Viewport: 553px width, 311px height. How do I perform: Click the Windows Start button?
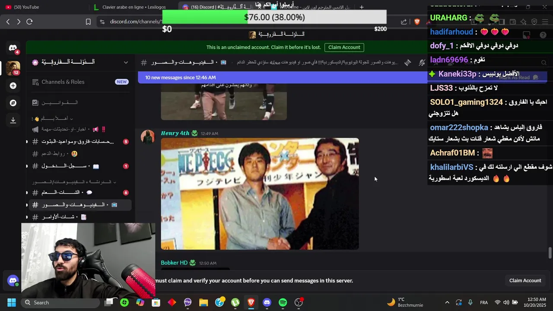[12, 302]
